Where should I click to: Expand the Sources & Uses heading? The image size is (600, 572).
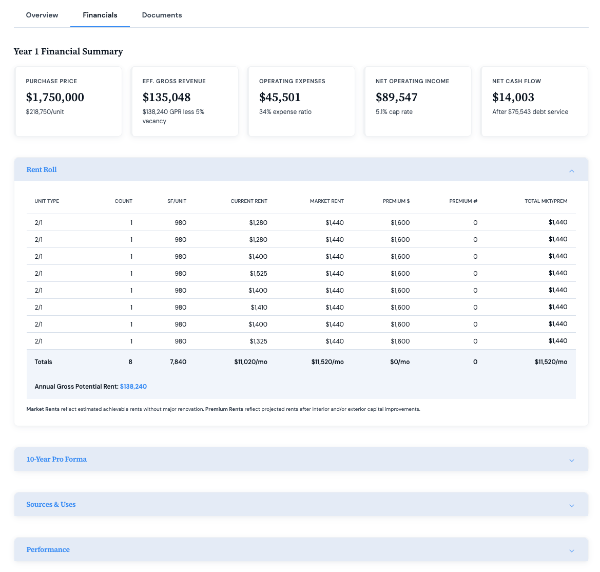[x=51, y=504]
